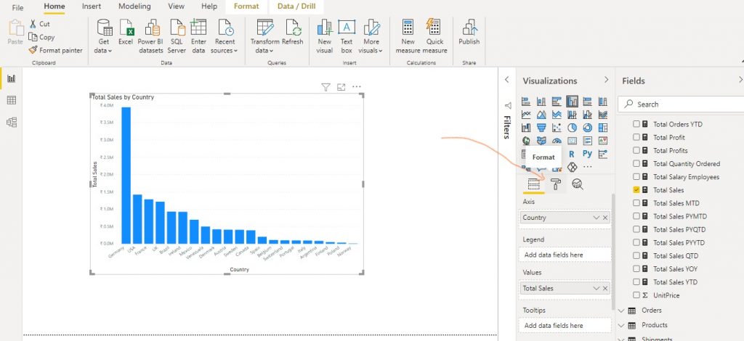Select the stacked column chart visual

coord(541,102)
